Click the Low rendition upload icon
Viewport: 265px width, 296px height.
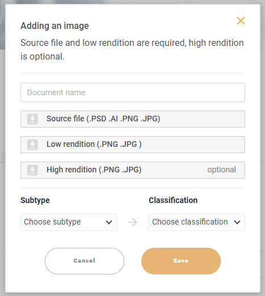pyautogui.click(x=32, y=145)
